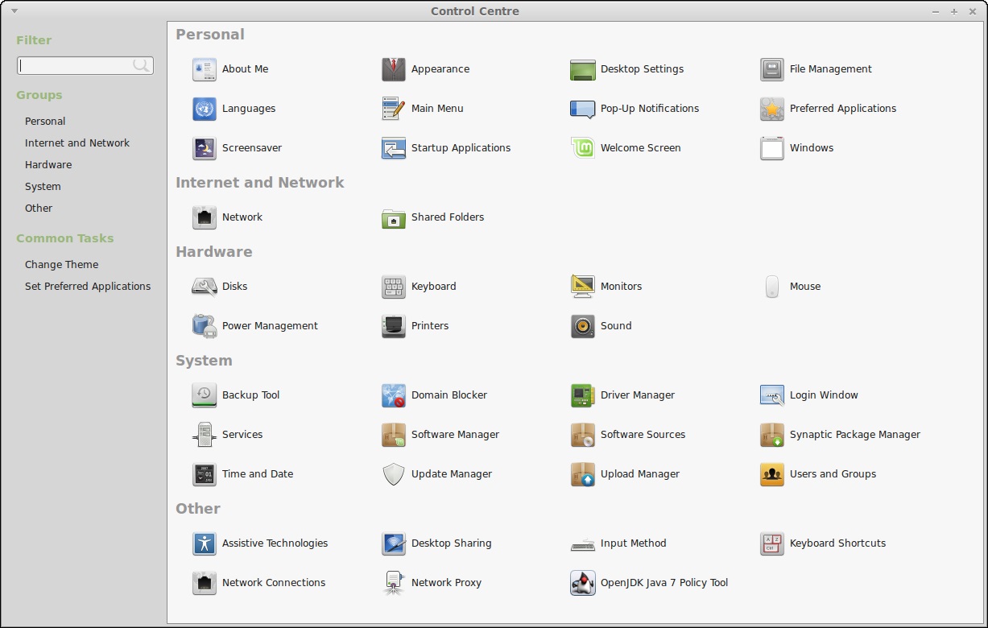The height and width of the screenshot is (628, 988).
Task: Open the Keyboard icon under Hardware
Action: click(x=394, y=287)
